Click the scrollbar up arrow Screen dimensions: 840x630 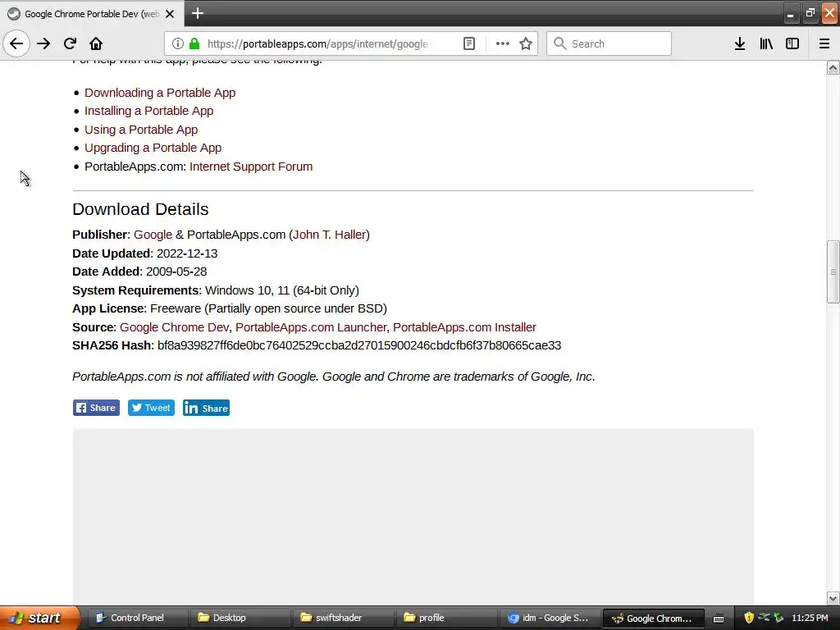[833, 67]
